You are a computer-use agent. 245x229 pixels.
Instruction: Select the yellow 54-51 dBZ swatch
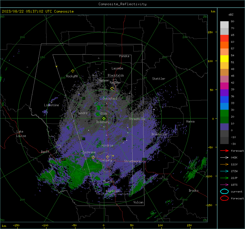(x=224, y=59)
